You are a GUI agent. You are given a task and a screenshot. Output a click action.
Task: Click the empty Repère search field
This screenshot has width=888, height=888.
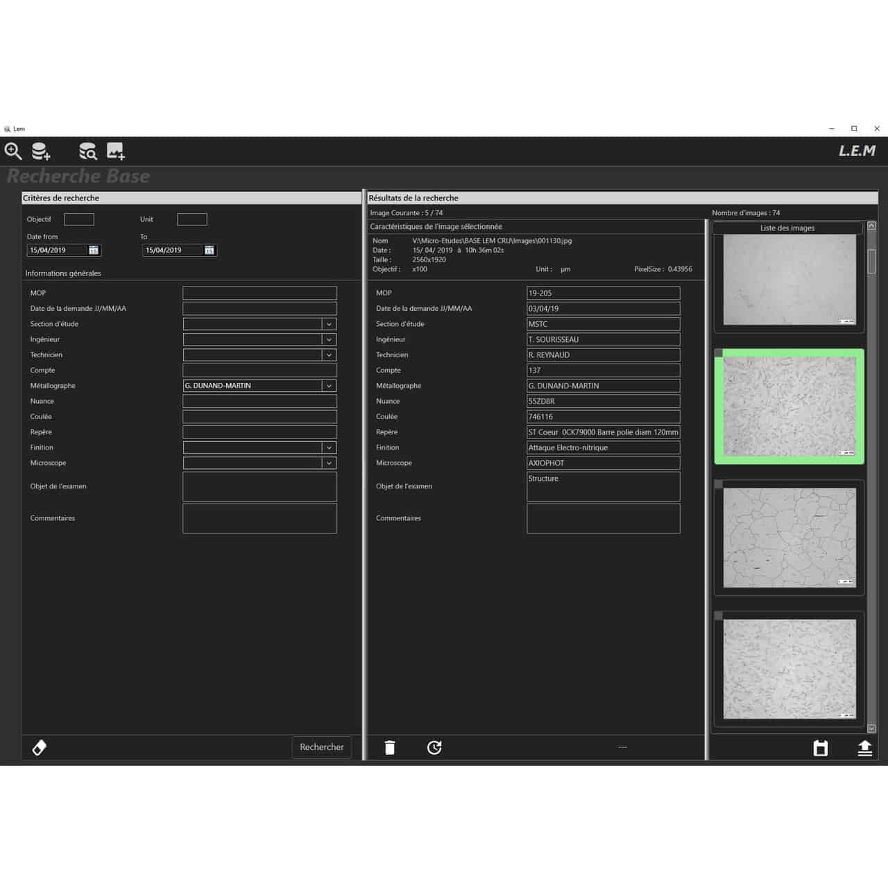tap(259, 432)
